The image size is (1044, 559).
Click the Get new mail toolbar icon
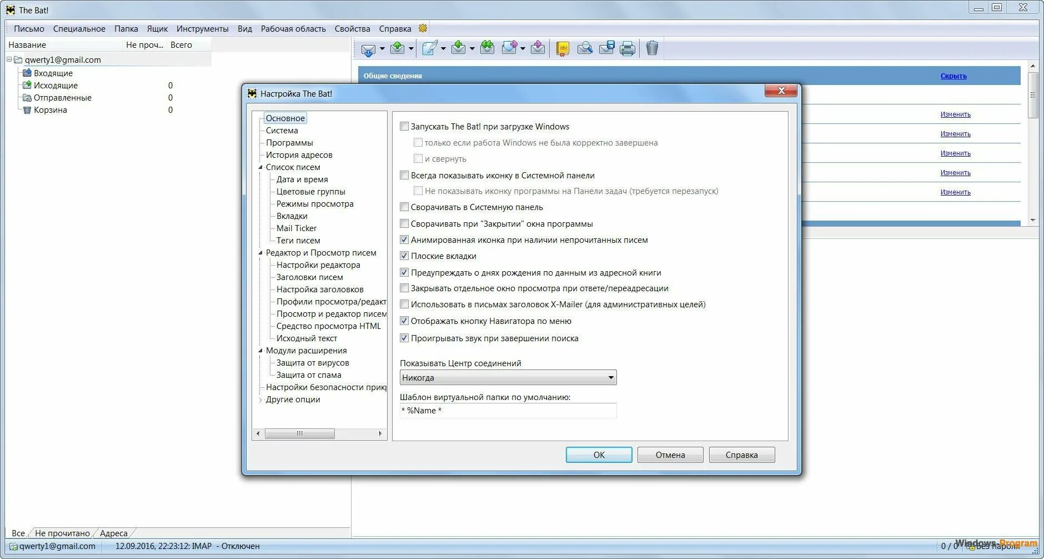tap(368, 49)
